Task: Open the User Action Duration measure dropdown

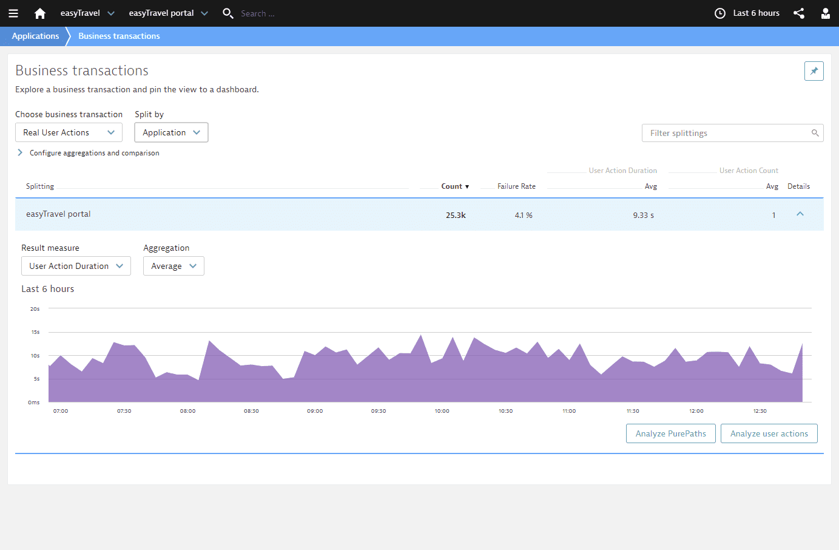Action: (76, 266)
